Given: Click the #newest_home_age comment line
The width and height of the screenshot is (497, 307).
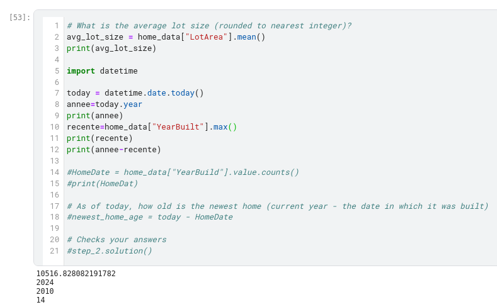Looking at the screenshot, I should coord(149,218).
